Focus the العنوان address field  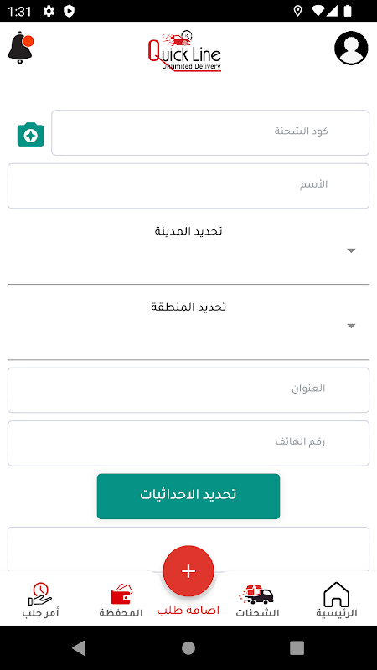[188, 390]
